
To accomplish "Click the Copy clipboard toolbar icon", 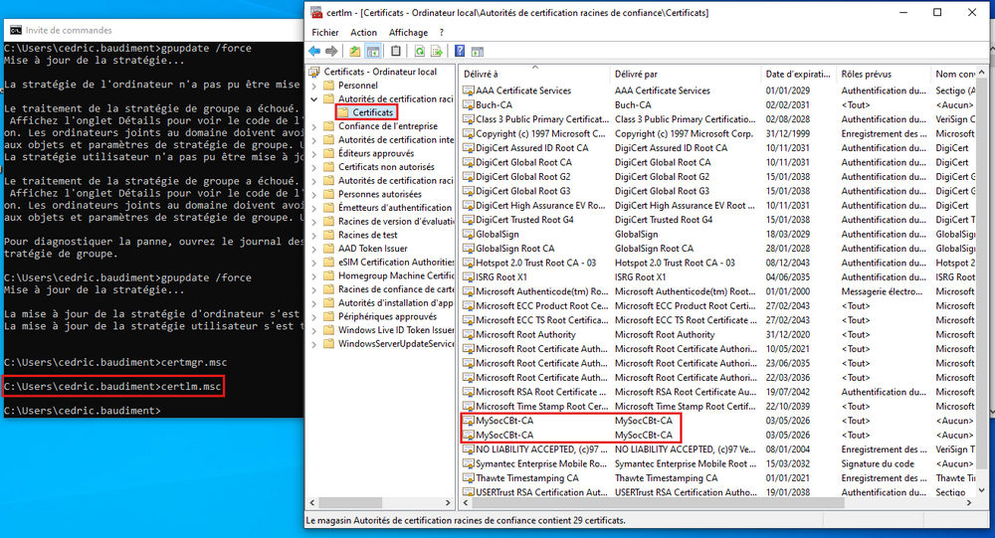I will pyautogui.click(x=396, y=51).
